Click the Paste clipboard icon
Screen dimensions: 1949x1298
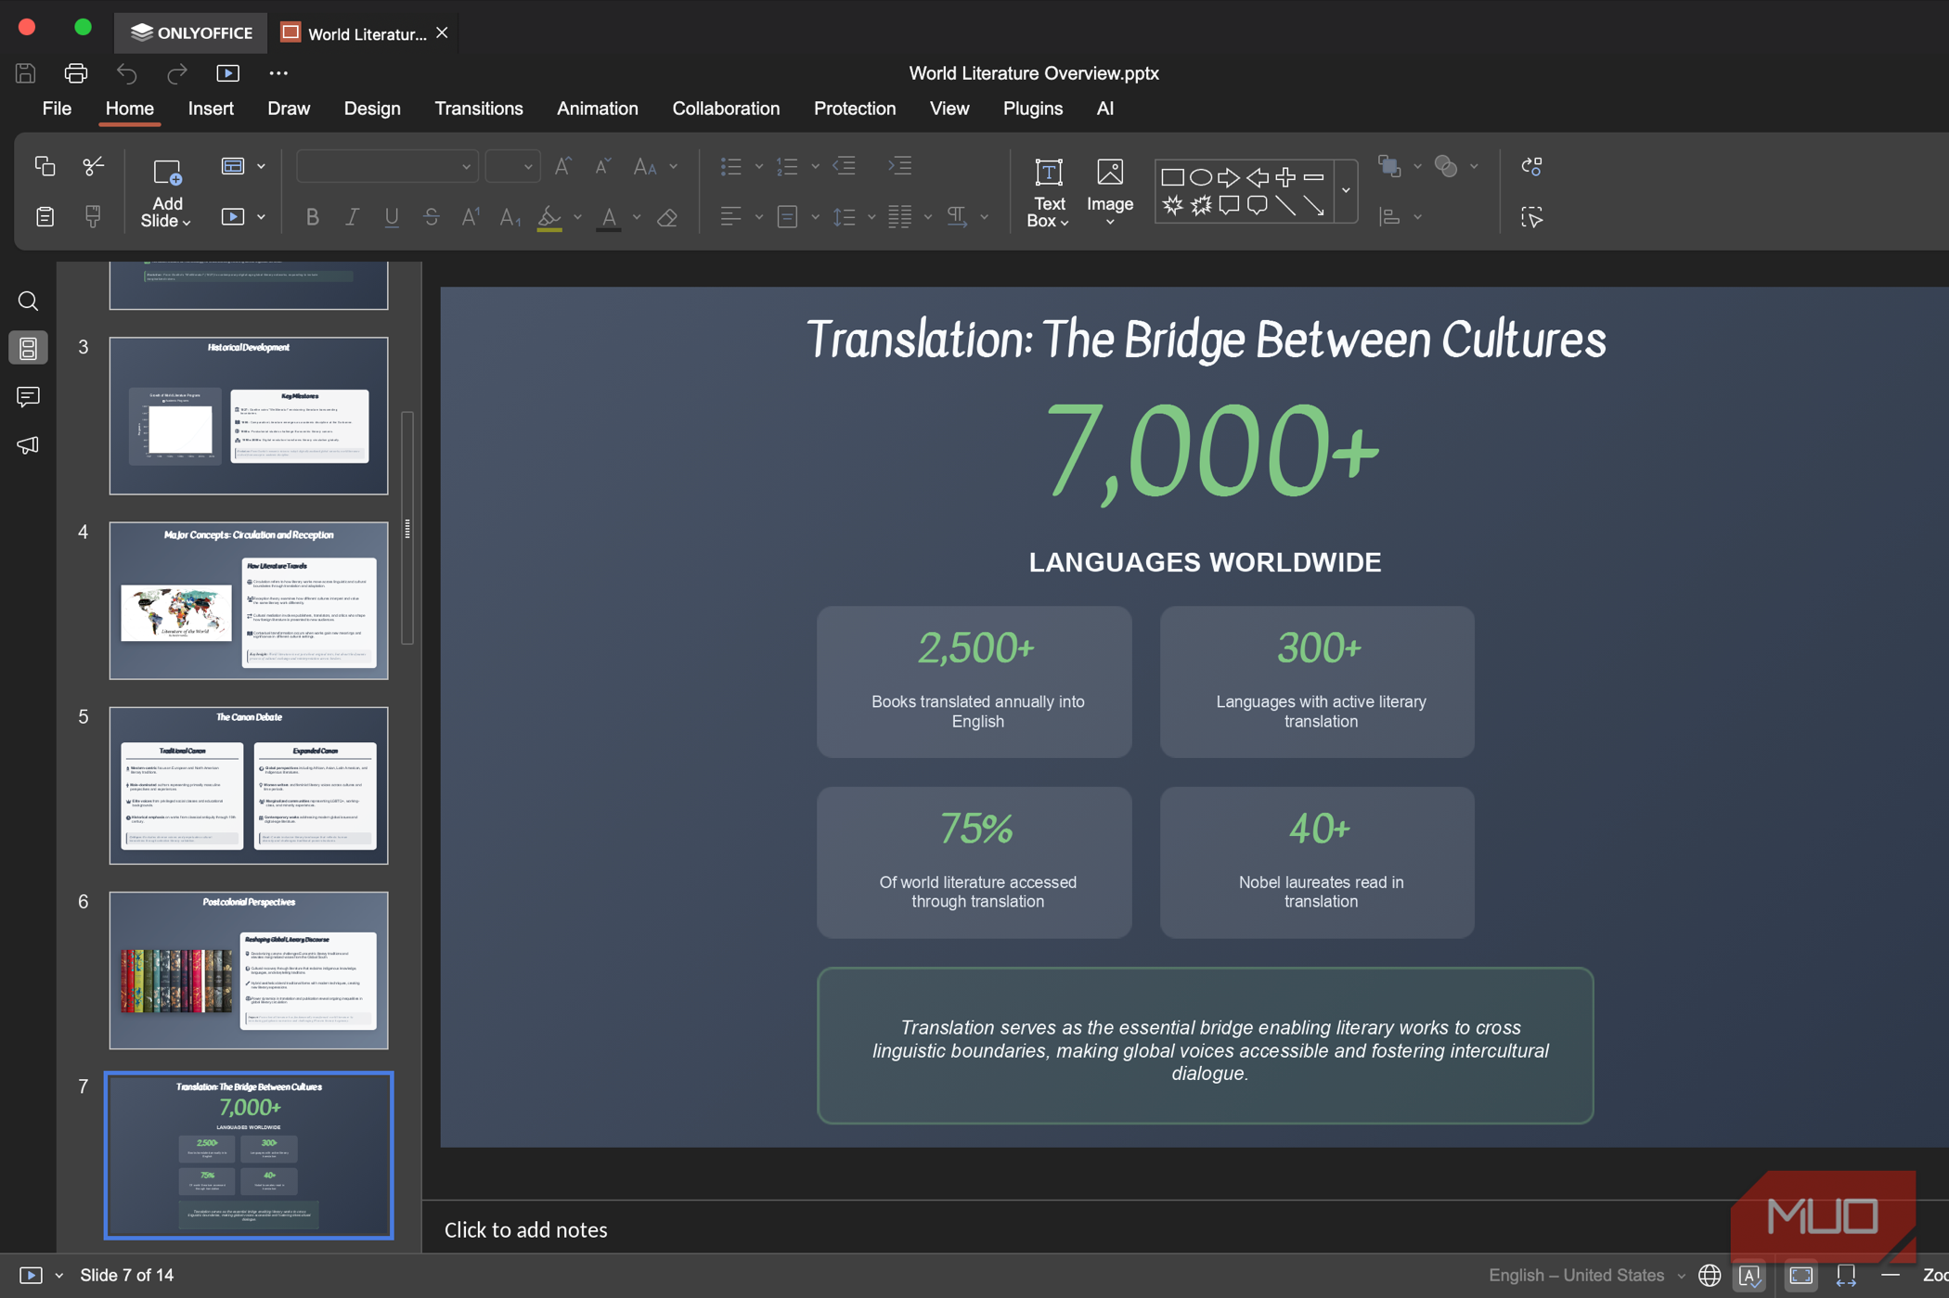[x=45, y=217]
